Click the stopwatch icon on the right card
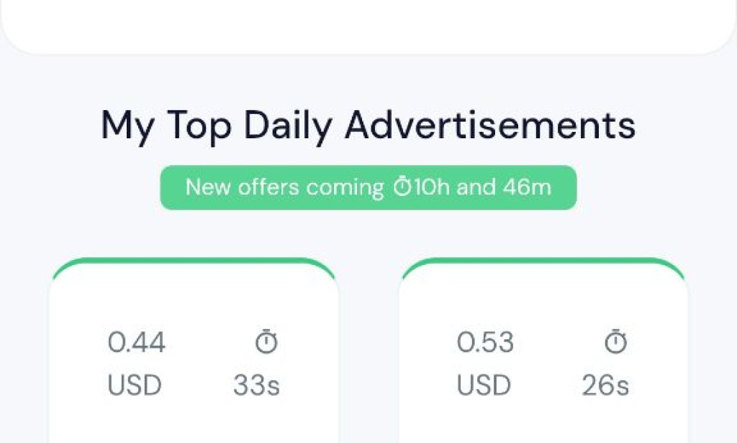The width and height of the screenshot is (737, 443). pyautogui.click(x=615, y=341)
